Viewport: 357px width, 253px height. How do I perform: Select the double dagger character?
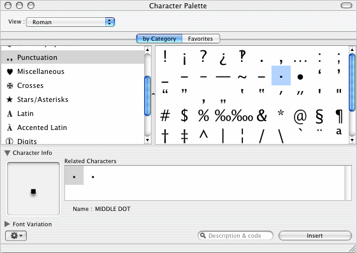(x=184, y=136)
